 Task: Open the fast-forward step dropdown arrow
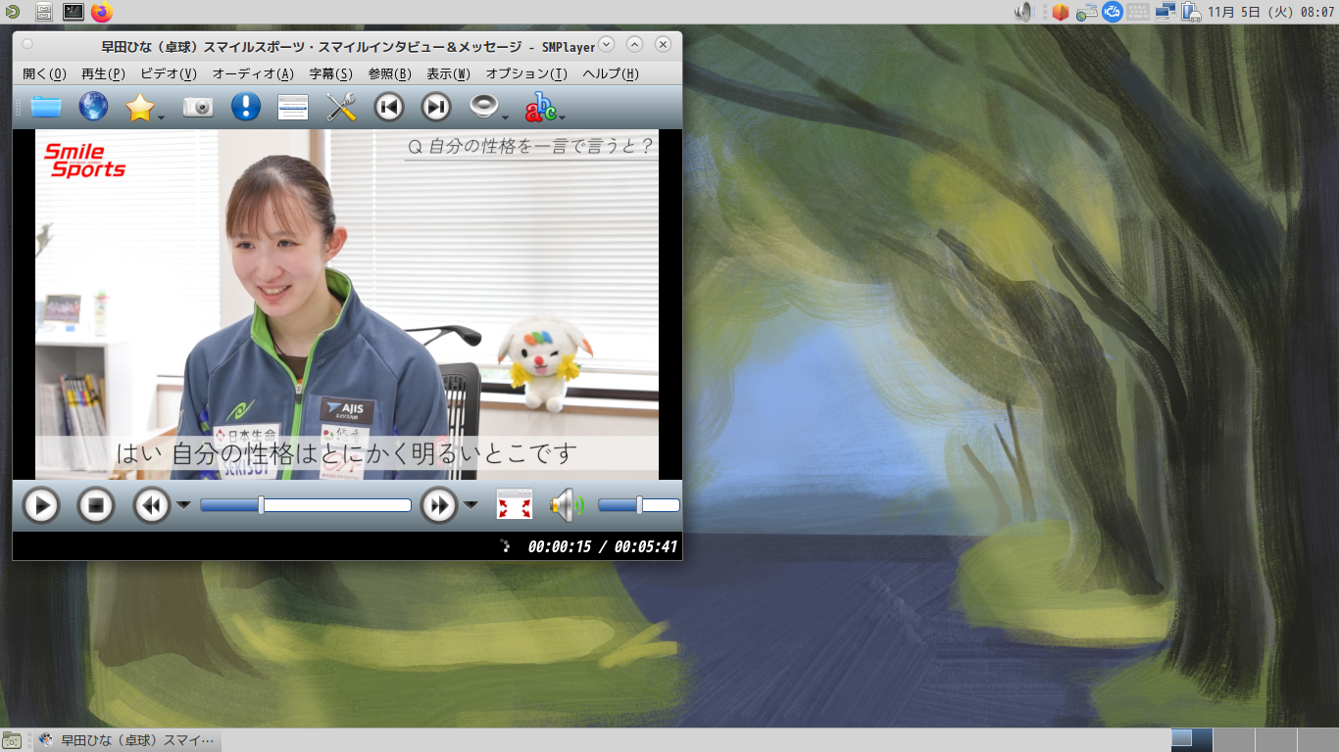click(471, 505)
